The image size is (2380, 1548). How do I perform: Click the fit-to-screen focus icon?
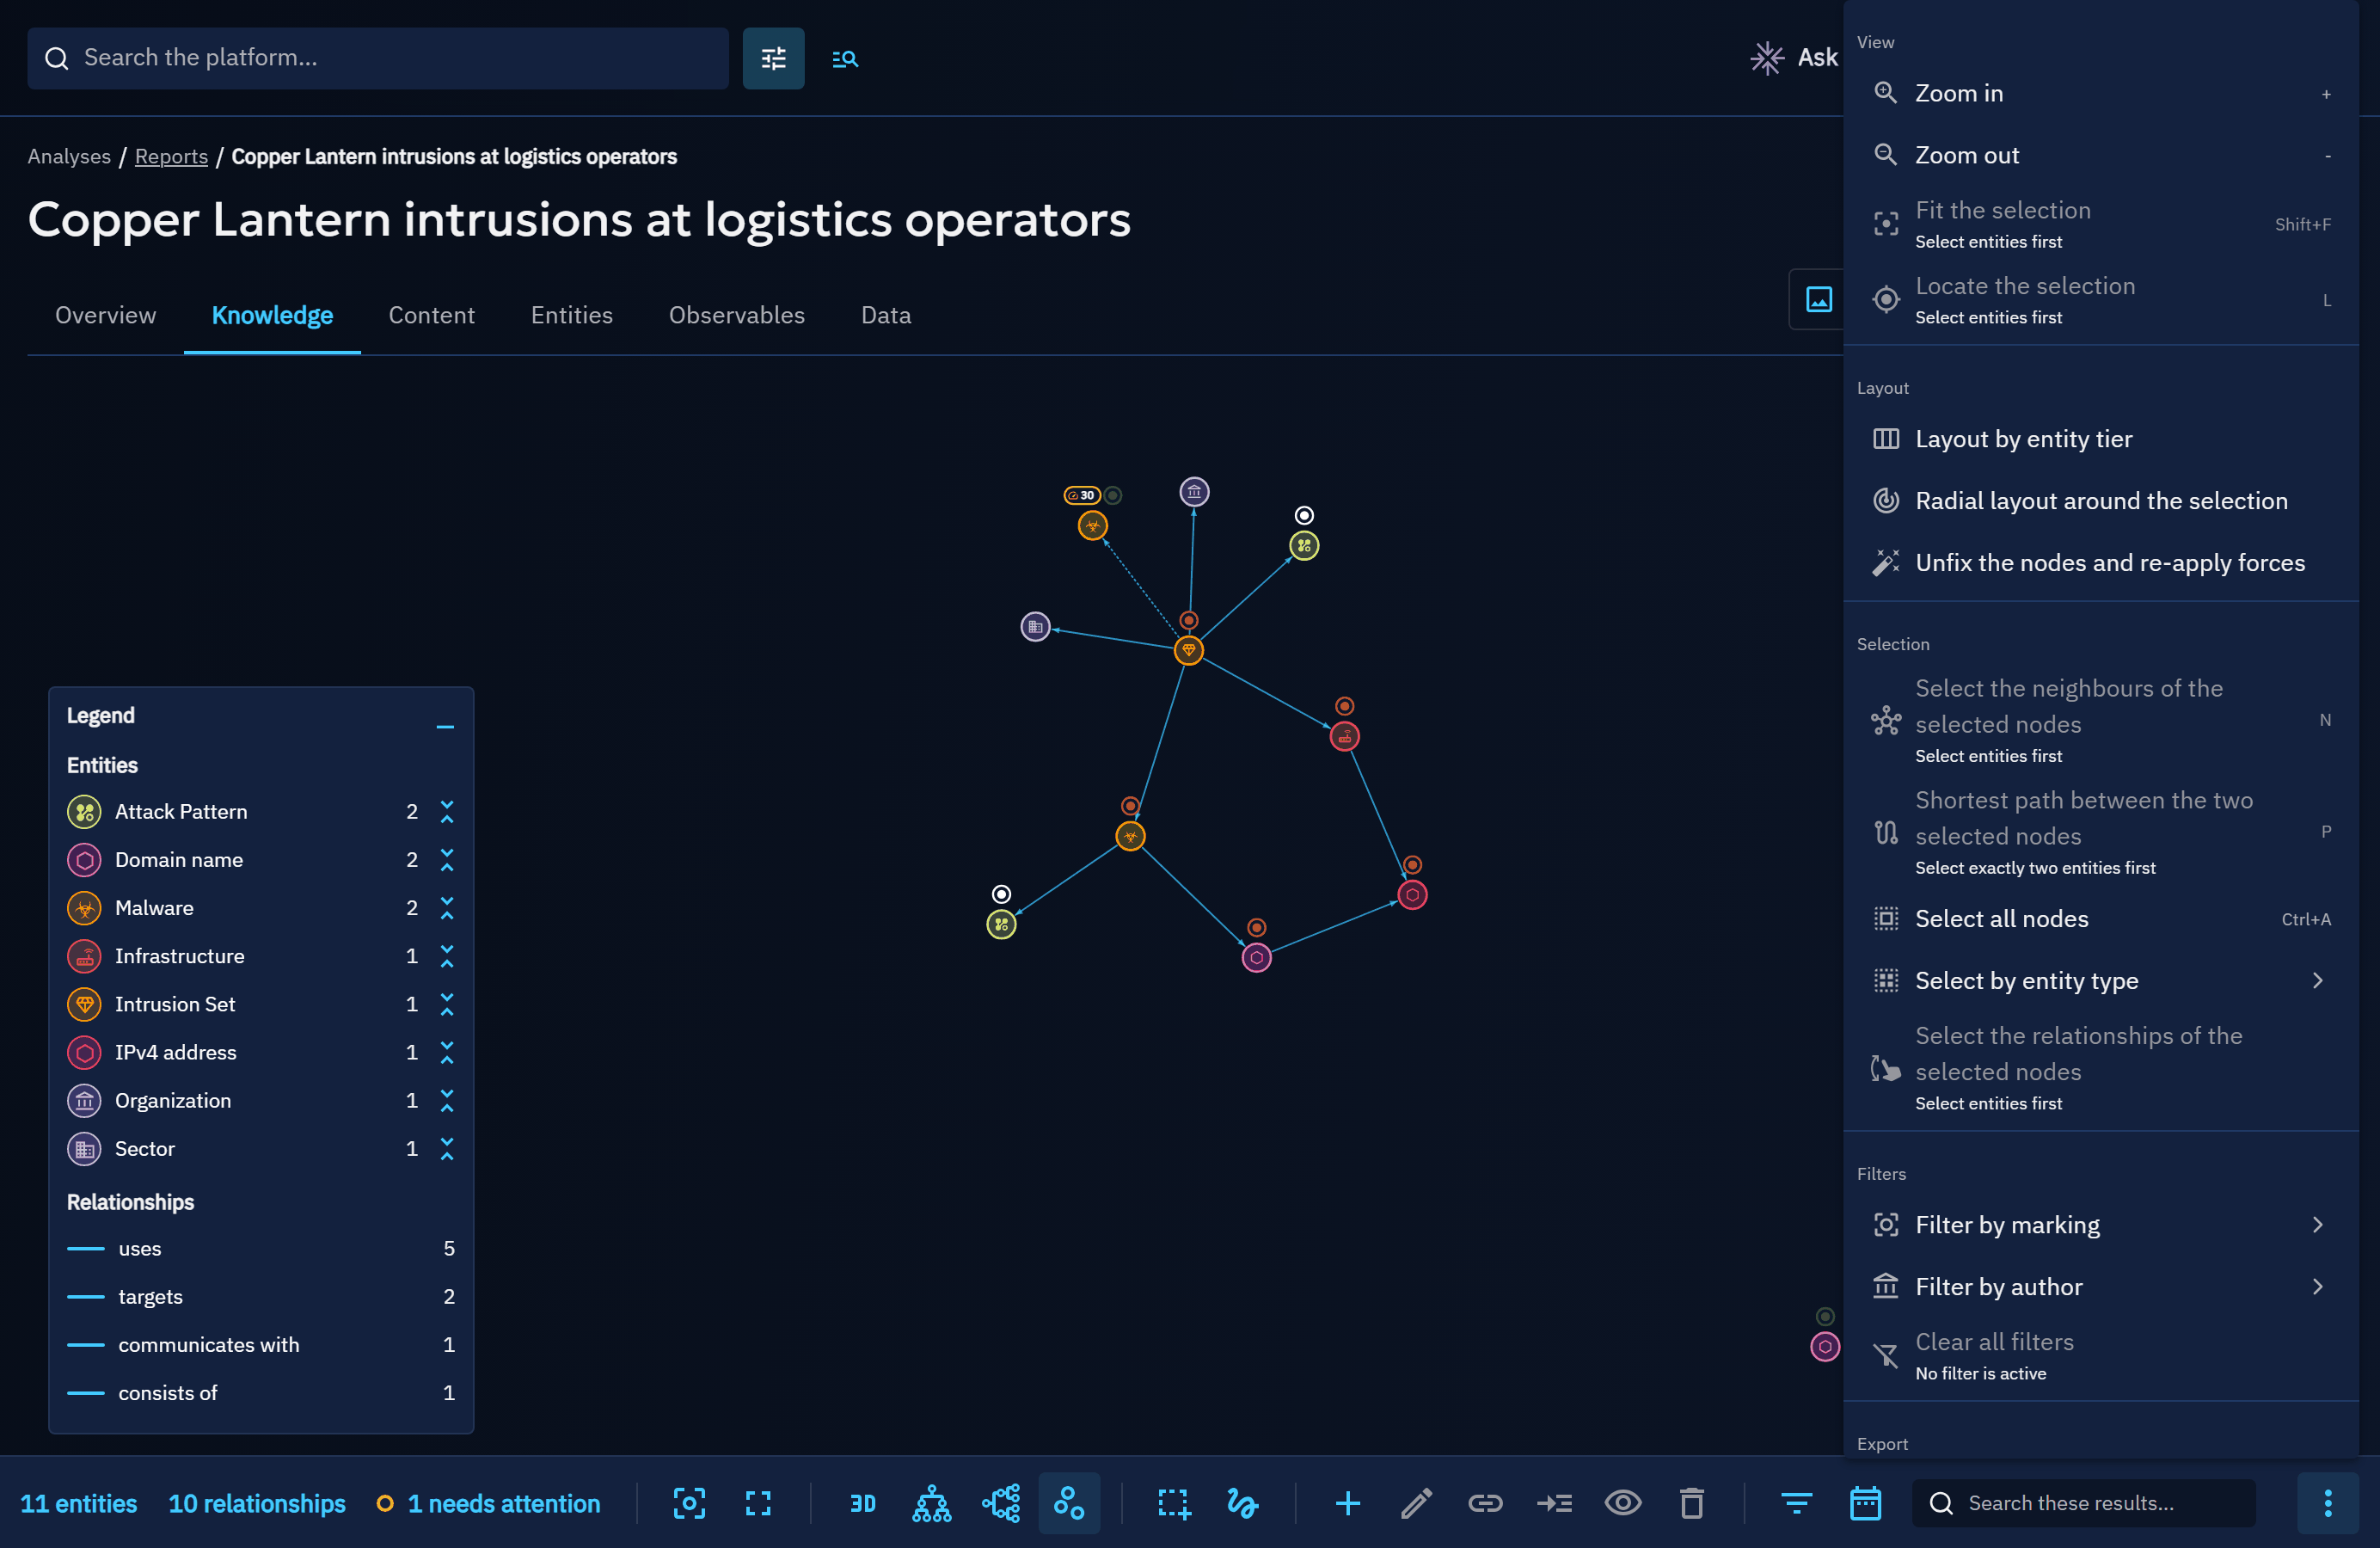[x=689, y=1503]
